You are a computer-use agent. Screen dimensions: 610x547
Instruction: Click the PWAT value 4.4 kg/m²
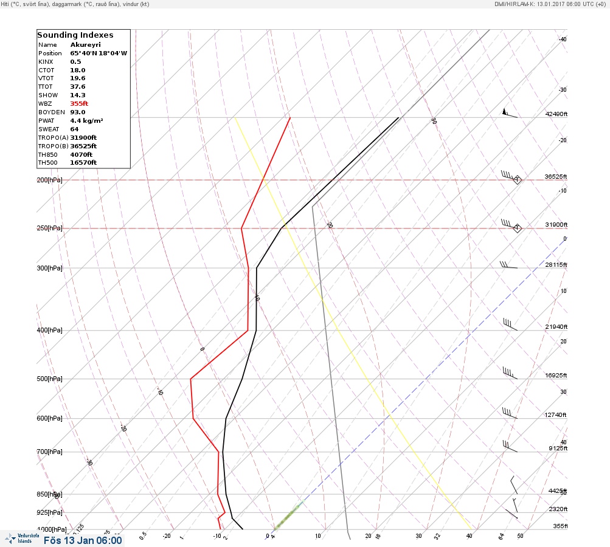[x=86, y=121]
